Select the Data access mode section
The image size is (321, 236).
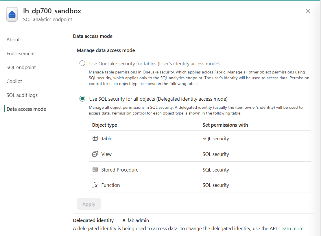click(26, 109)
